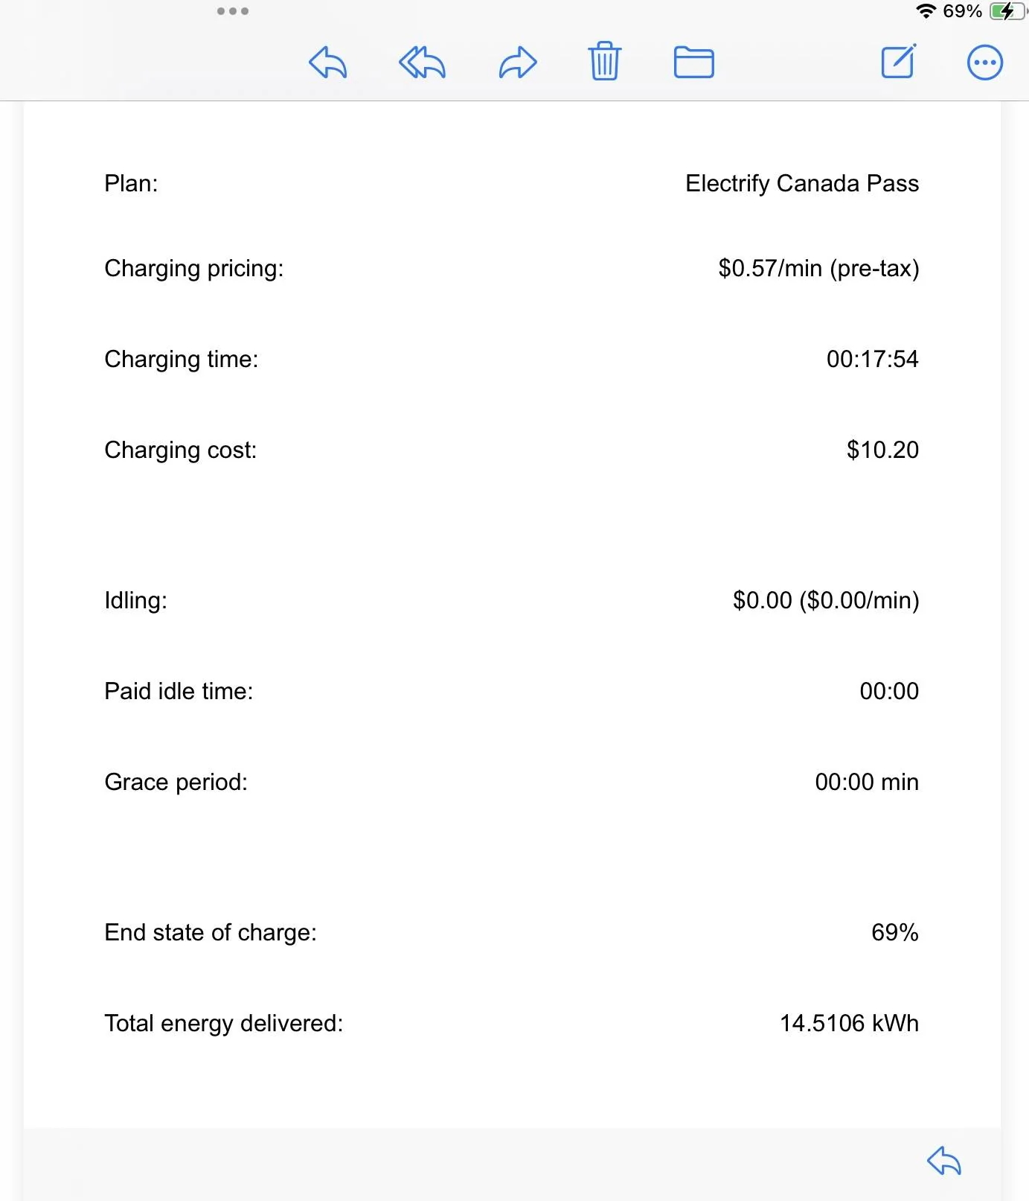Tap the $0.57/min charging pricing value
Screen dimensions: 1029x1201
click(818, 268)
